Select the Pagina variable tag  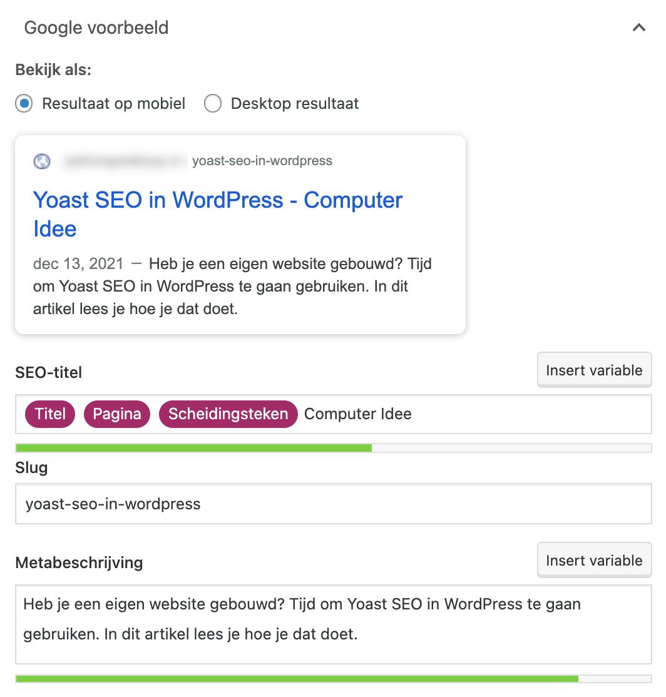pos(117,414)
